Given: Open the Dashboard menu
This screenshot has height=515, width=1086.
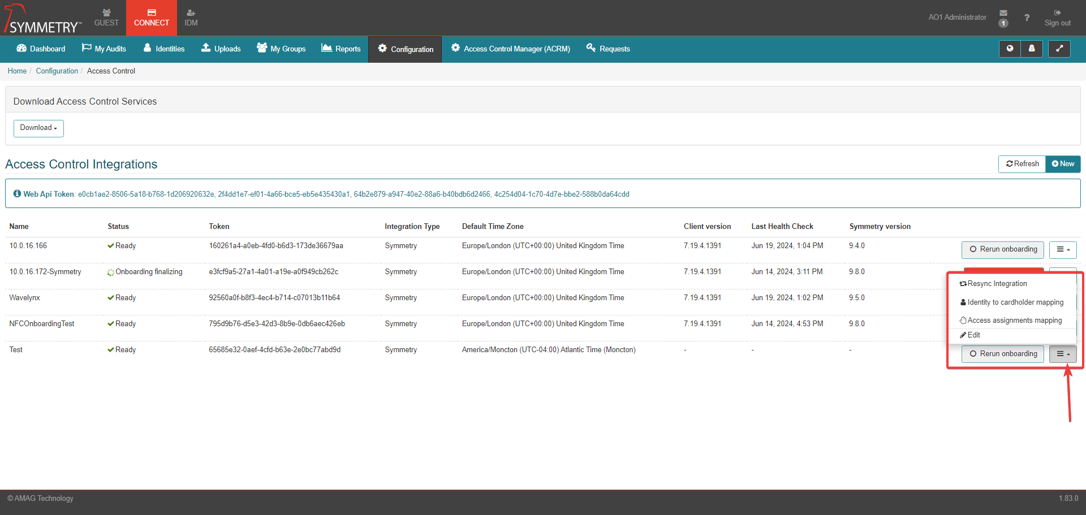Looking at the screenshot, I should tap(41, 49).
